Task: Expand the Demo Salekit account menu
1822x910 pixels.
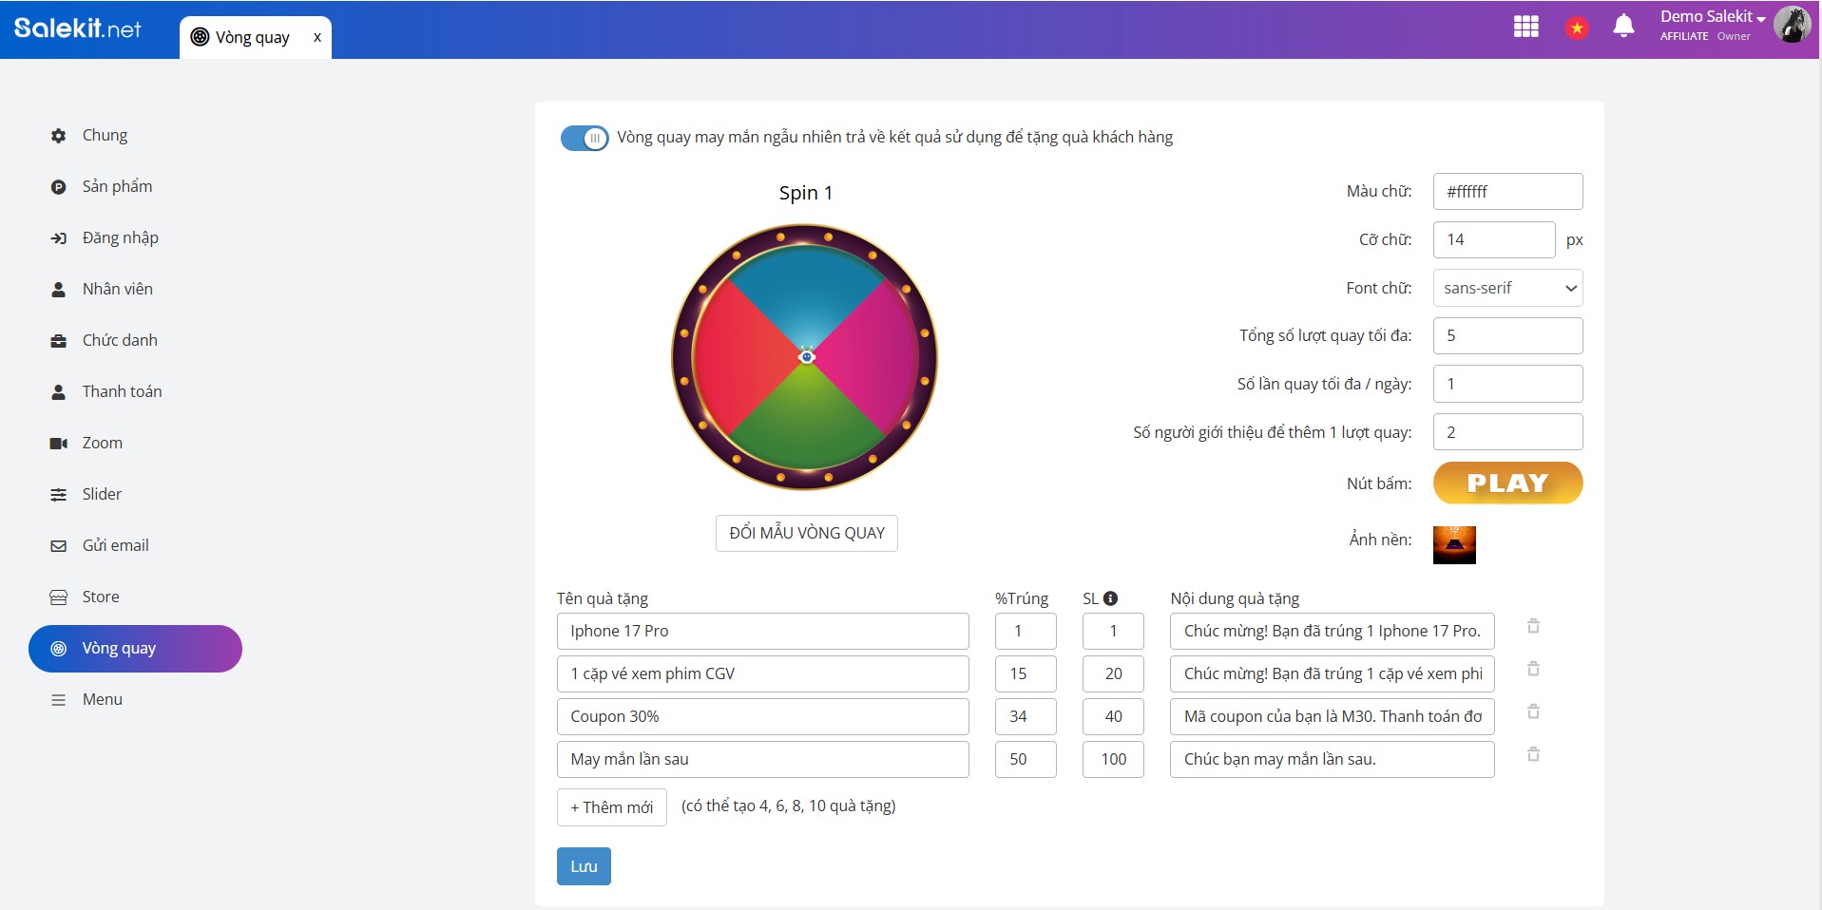Action: (x=1712, y=17)
